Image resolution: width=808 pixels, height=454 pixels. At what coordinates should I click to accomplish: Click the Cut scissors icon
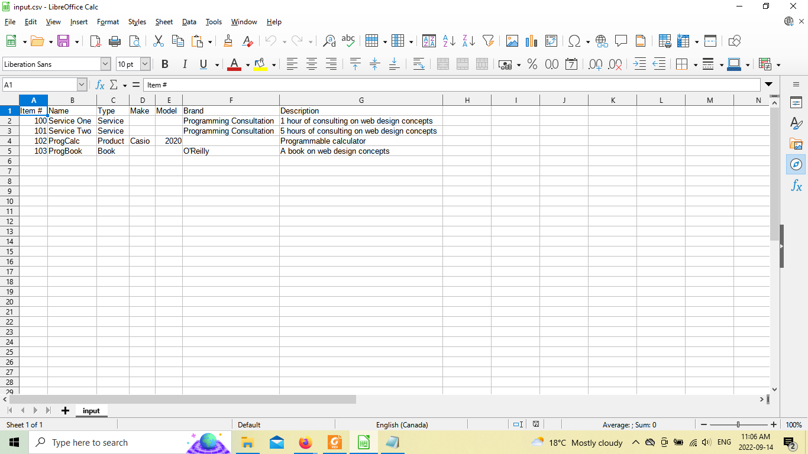tap(158, 41)
